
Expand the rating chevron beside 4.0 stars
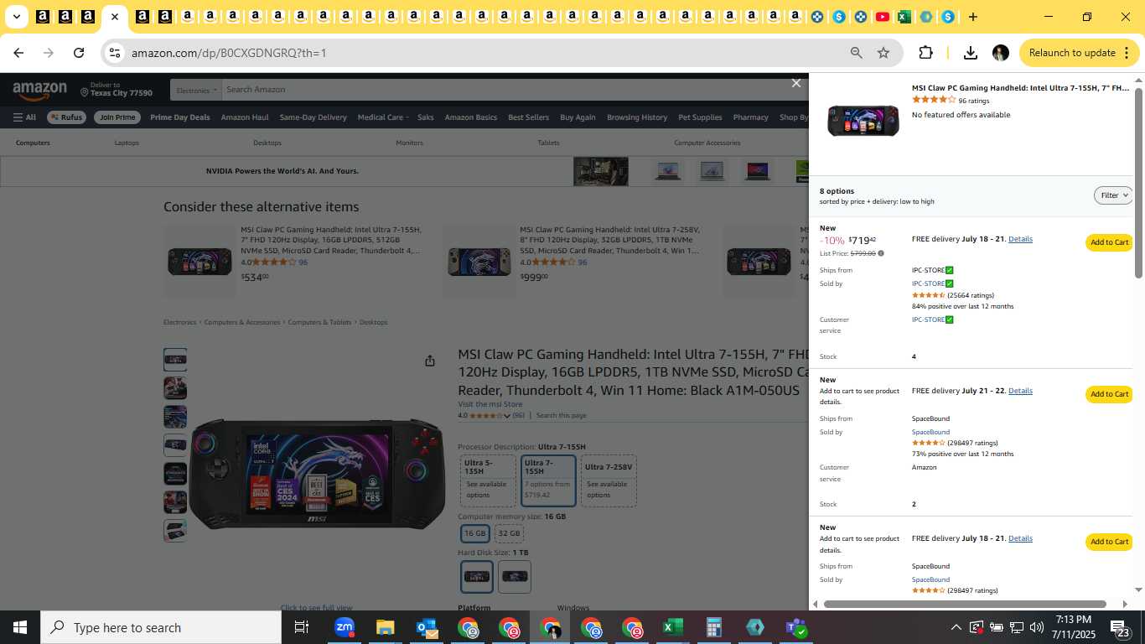click(x=507, y=416)
